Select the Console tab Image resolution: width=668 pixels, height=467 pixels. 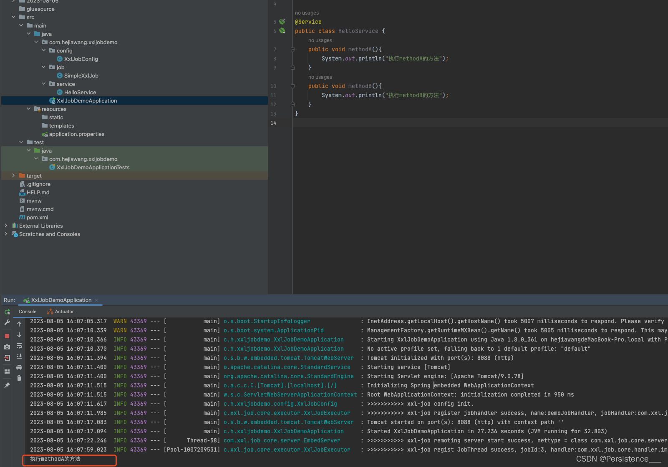point(28,311)
